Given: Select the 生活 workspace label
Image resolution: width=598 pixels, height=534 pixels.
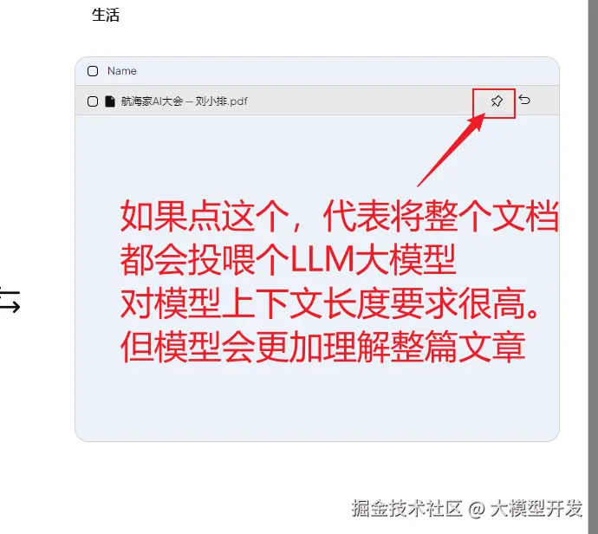Looking at the screenshot, I should 106,16.
